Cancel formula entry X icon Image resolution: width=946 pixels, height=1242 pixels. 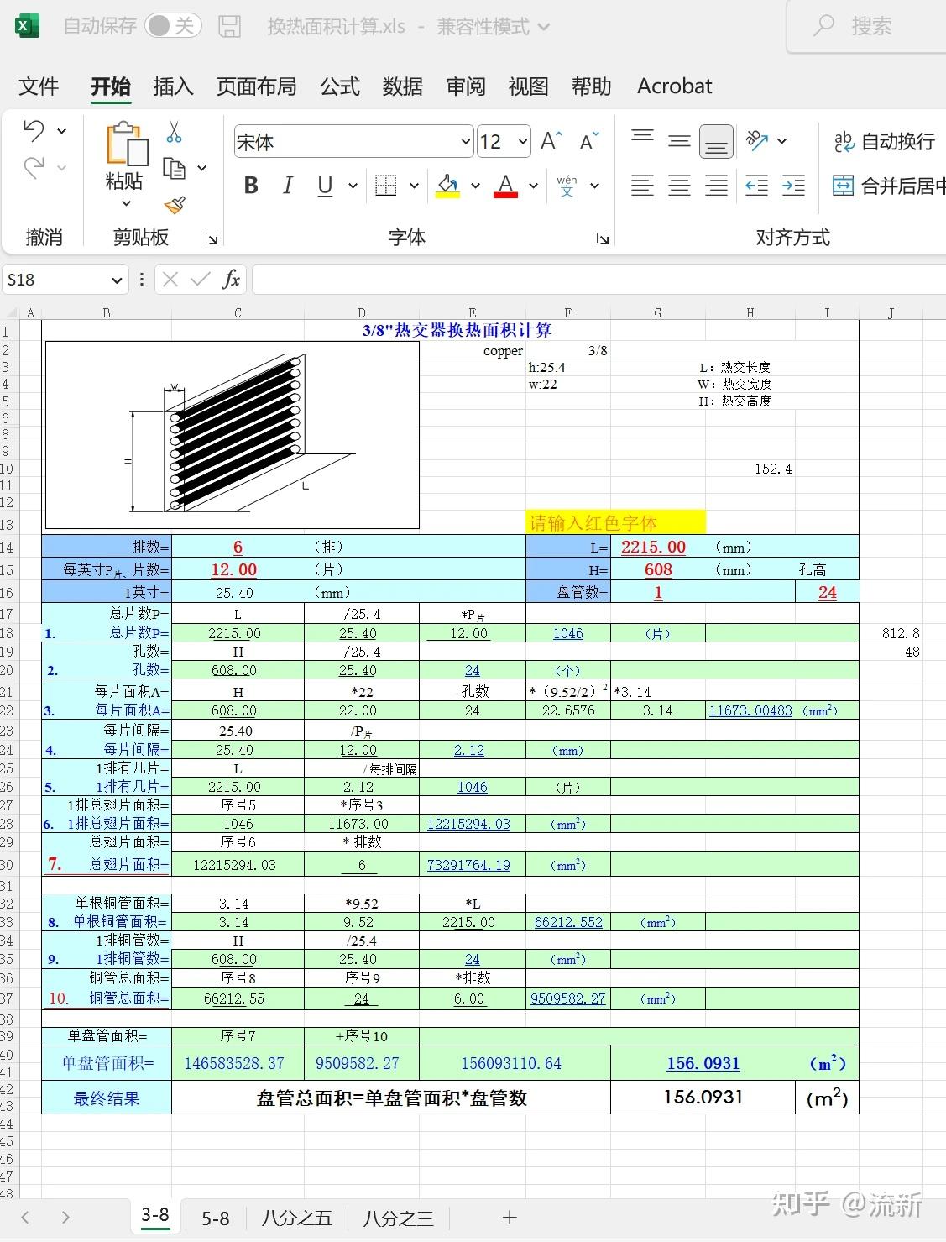(170, 280)
